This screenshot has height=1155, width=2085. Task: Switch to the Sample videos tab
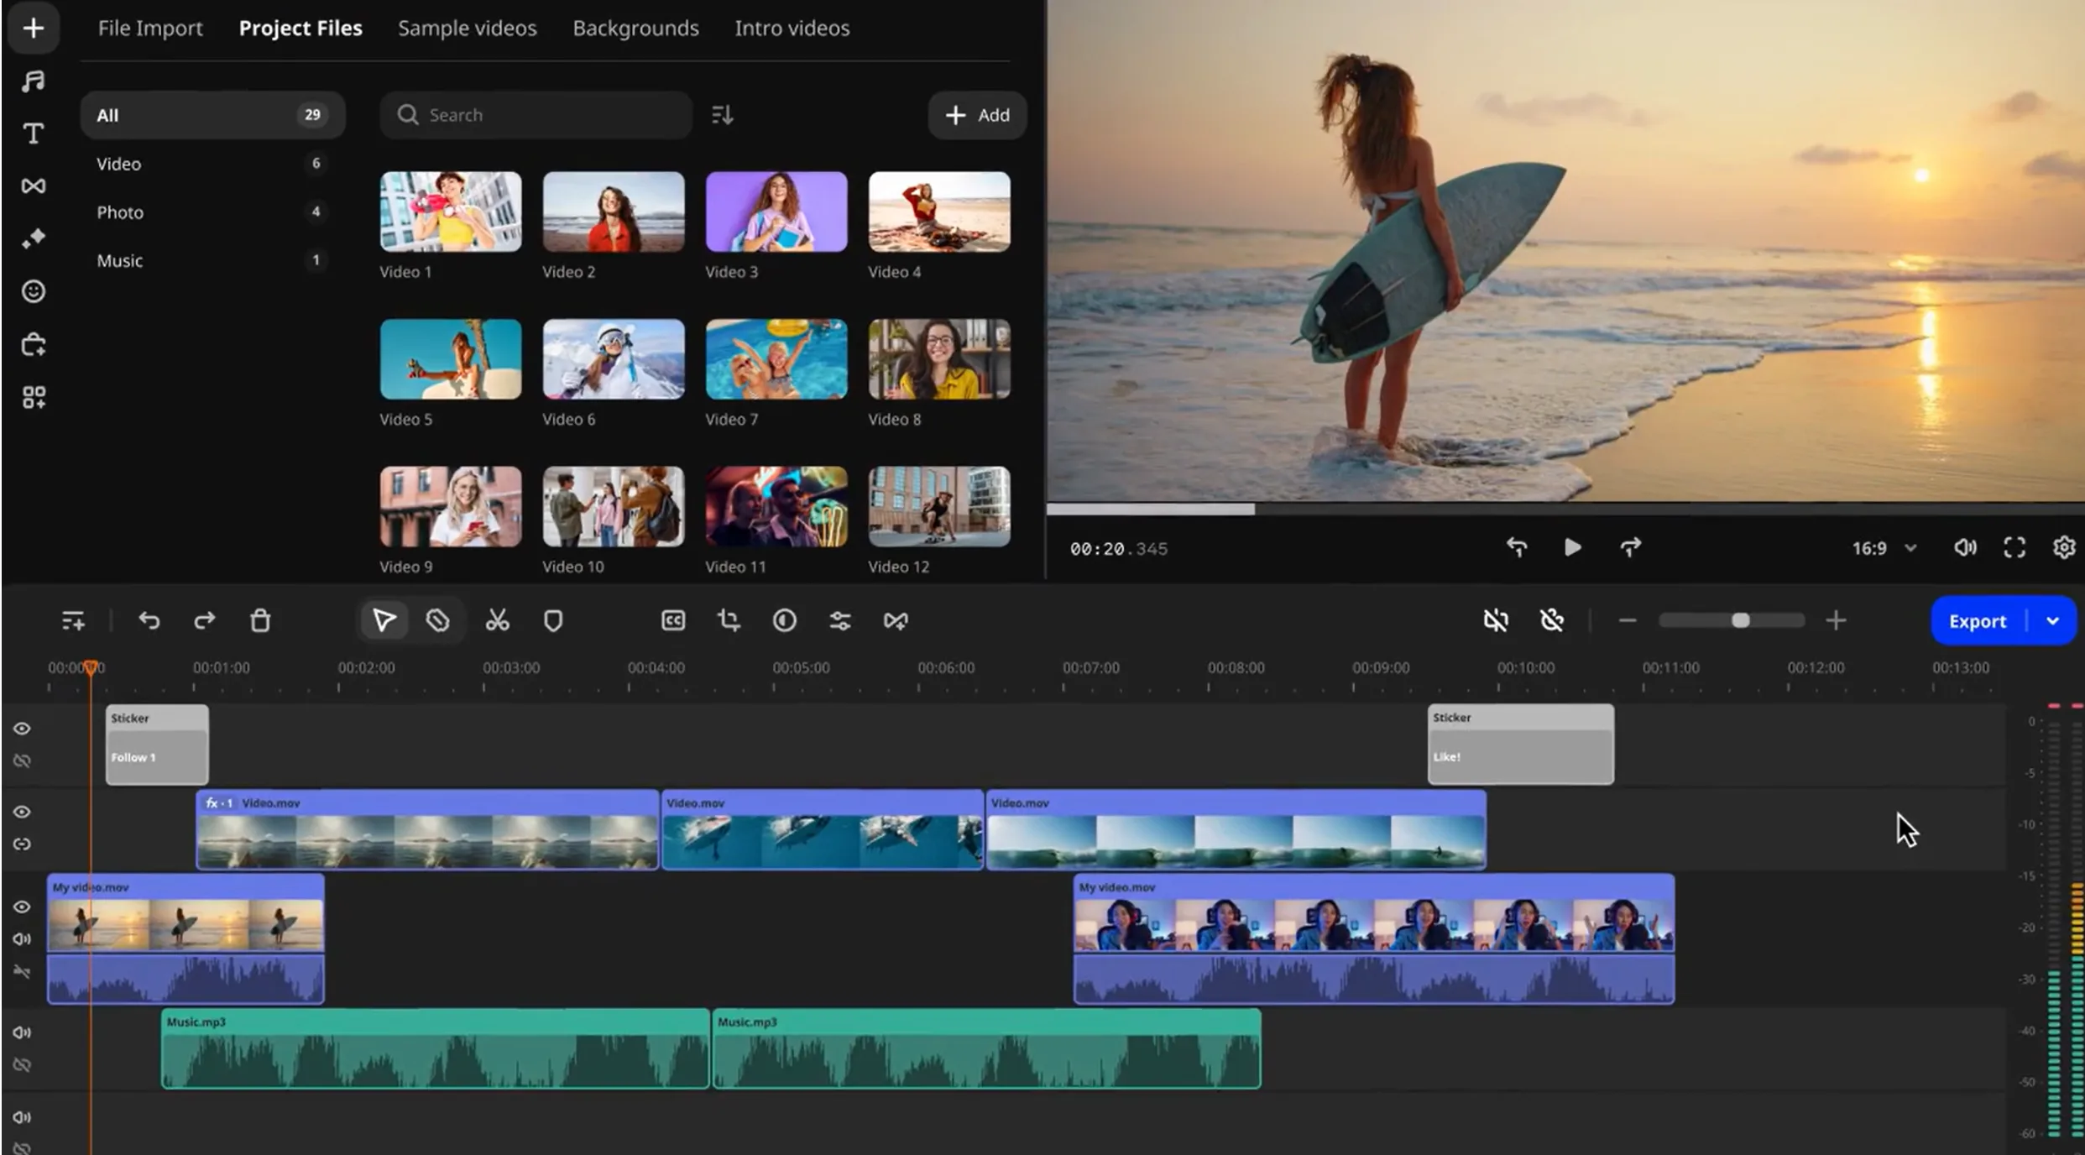(x=467, y=28)
